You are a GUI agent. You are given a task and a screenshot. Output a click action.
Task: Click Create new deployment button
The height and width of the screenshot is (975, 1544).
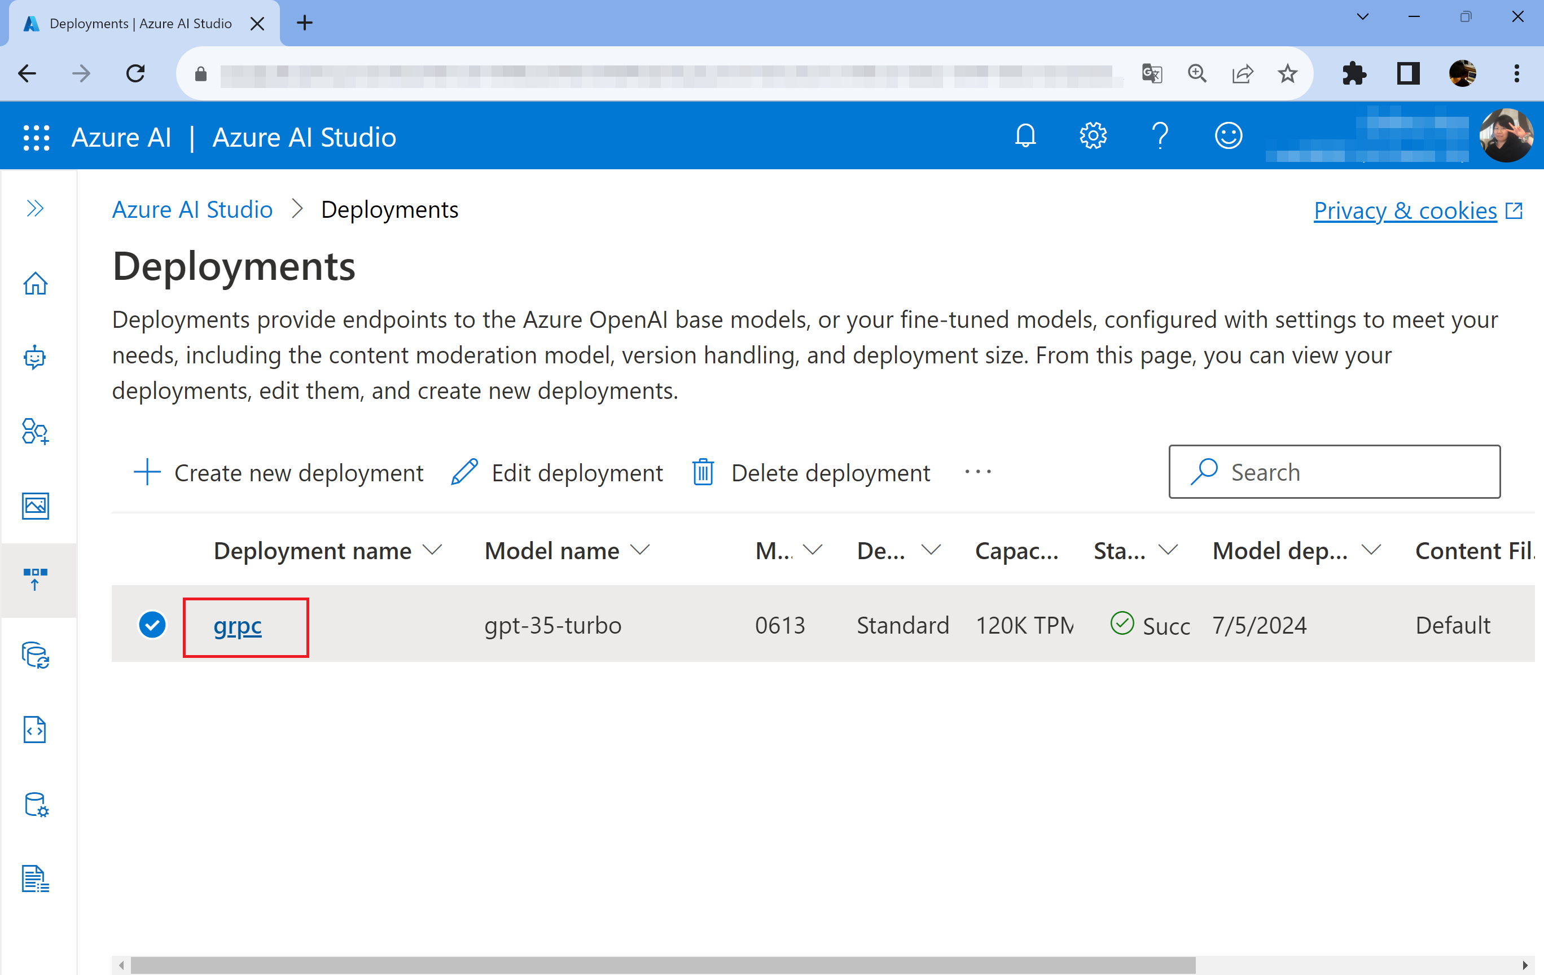click(x=278, y=472)
